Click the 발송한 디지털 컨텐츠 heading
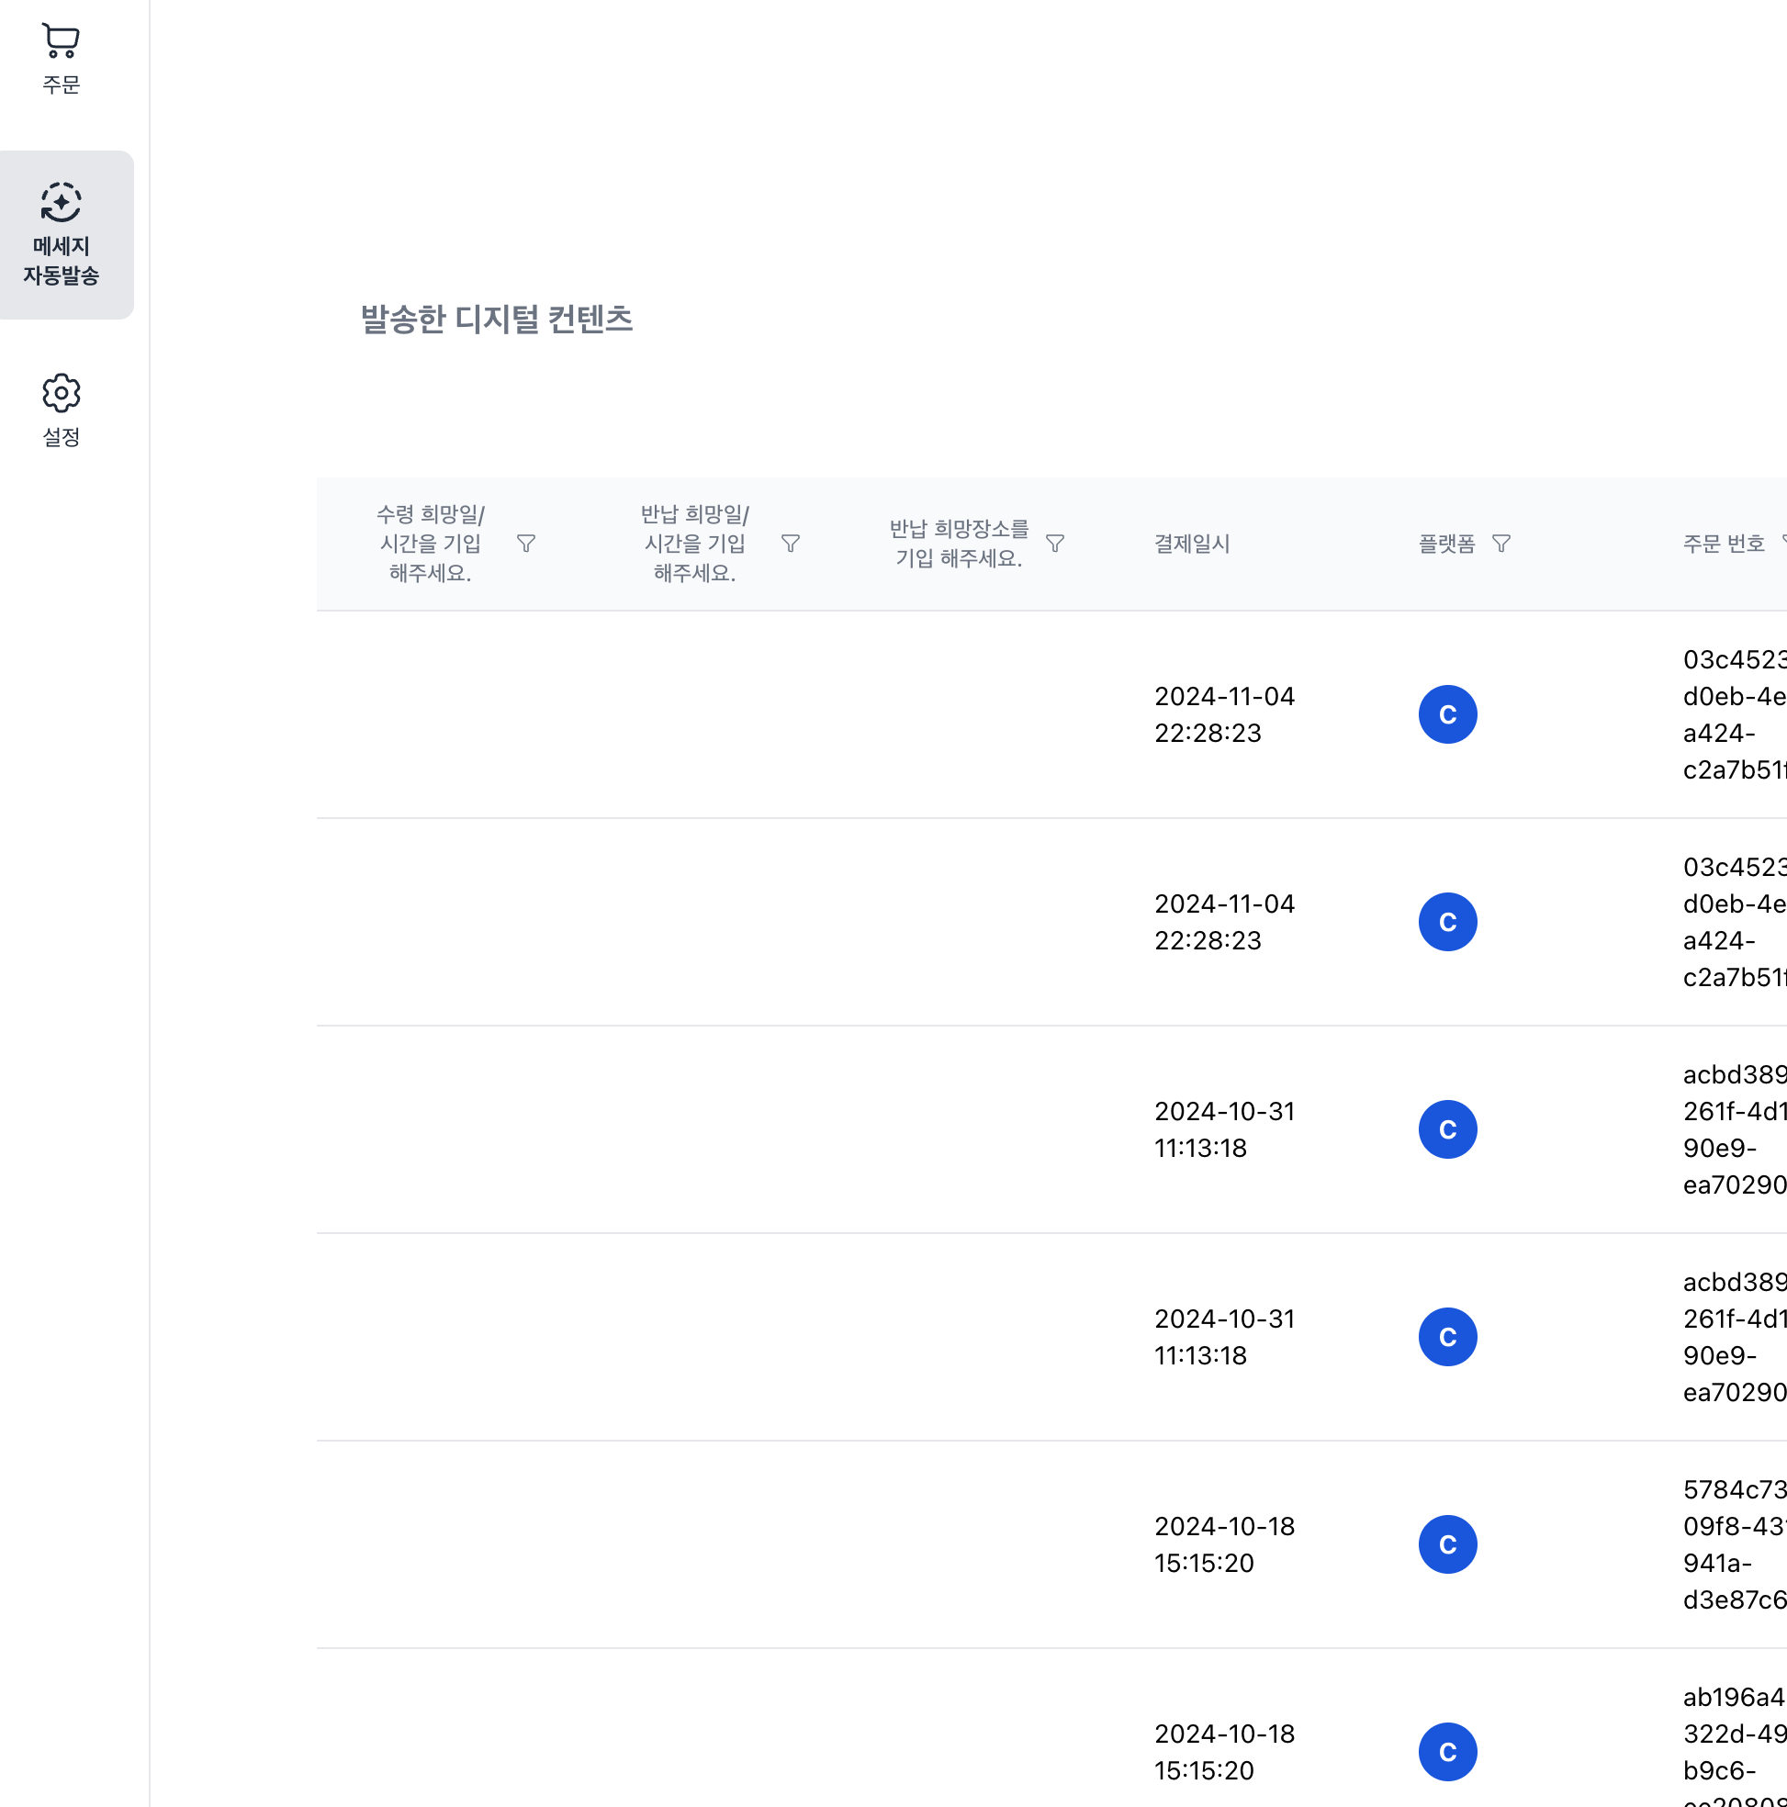The image size is (1787, 1807). (x=497, y=319)
